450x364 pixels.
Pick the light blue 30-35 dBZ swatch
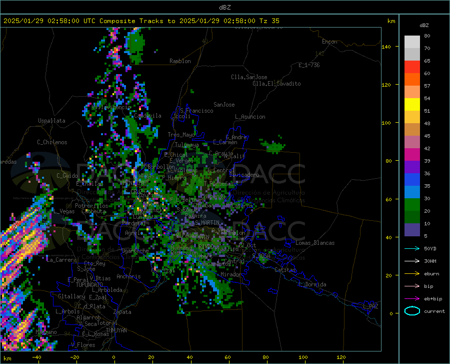tap(412, 192)
